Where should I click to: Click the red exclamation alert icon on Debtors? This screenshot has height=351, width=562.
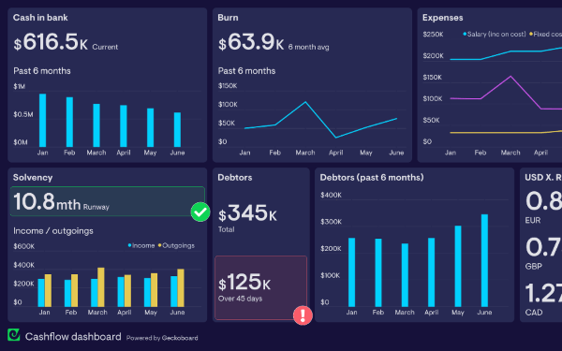tap(303, 315)
